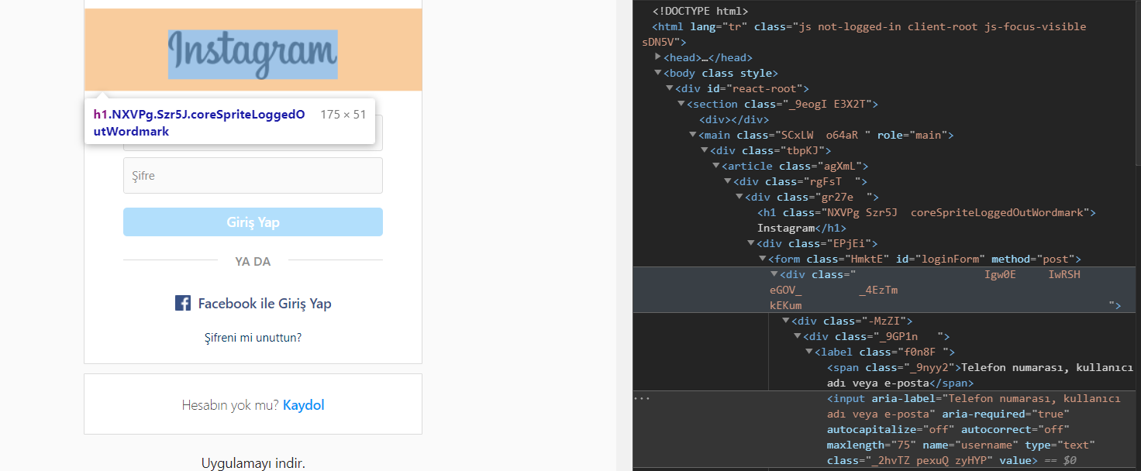Collapse the body element node
The height and width of the screenshot is (471, 1141).
tap(658, 72)
